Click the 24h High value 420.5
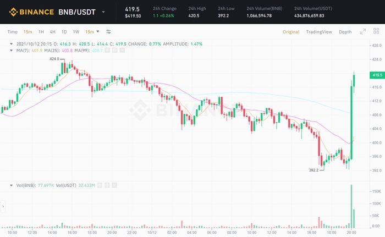The height and width of the screenshot is (237, 385). (x=194, y=16)
